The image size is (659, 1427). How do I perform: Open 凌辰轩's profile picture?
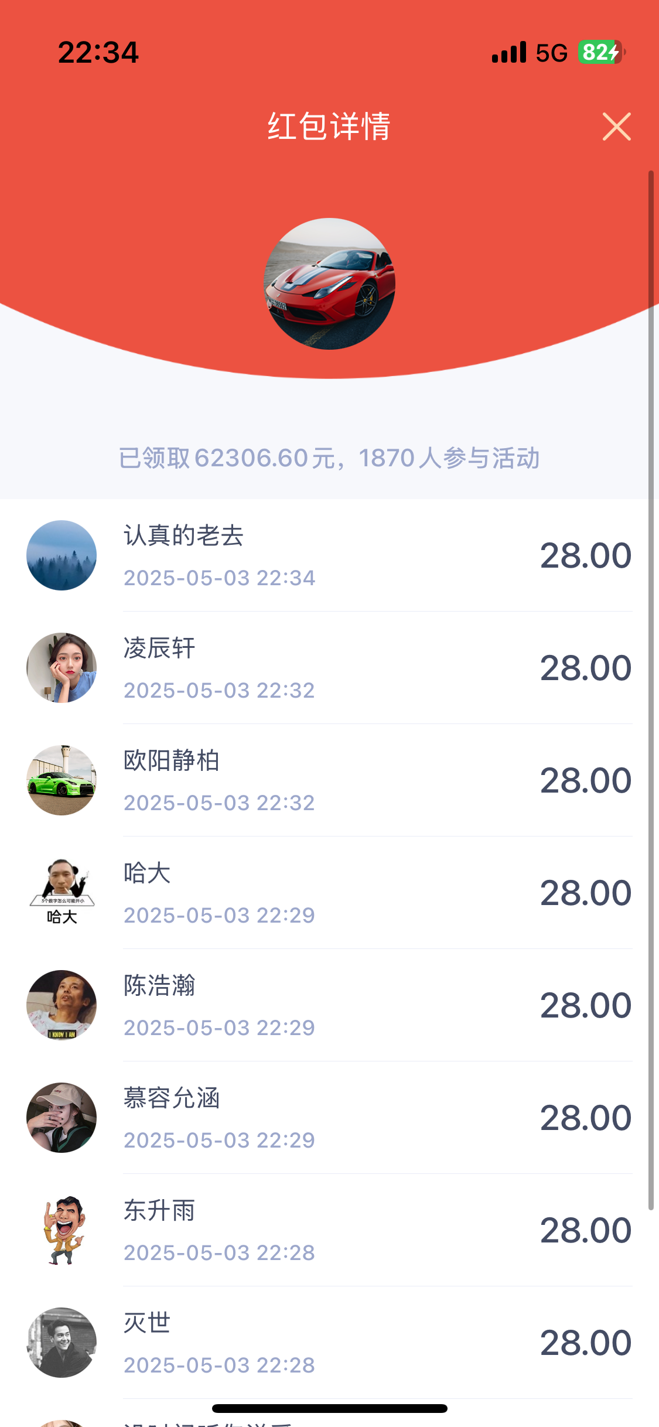(62, 668)
